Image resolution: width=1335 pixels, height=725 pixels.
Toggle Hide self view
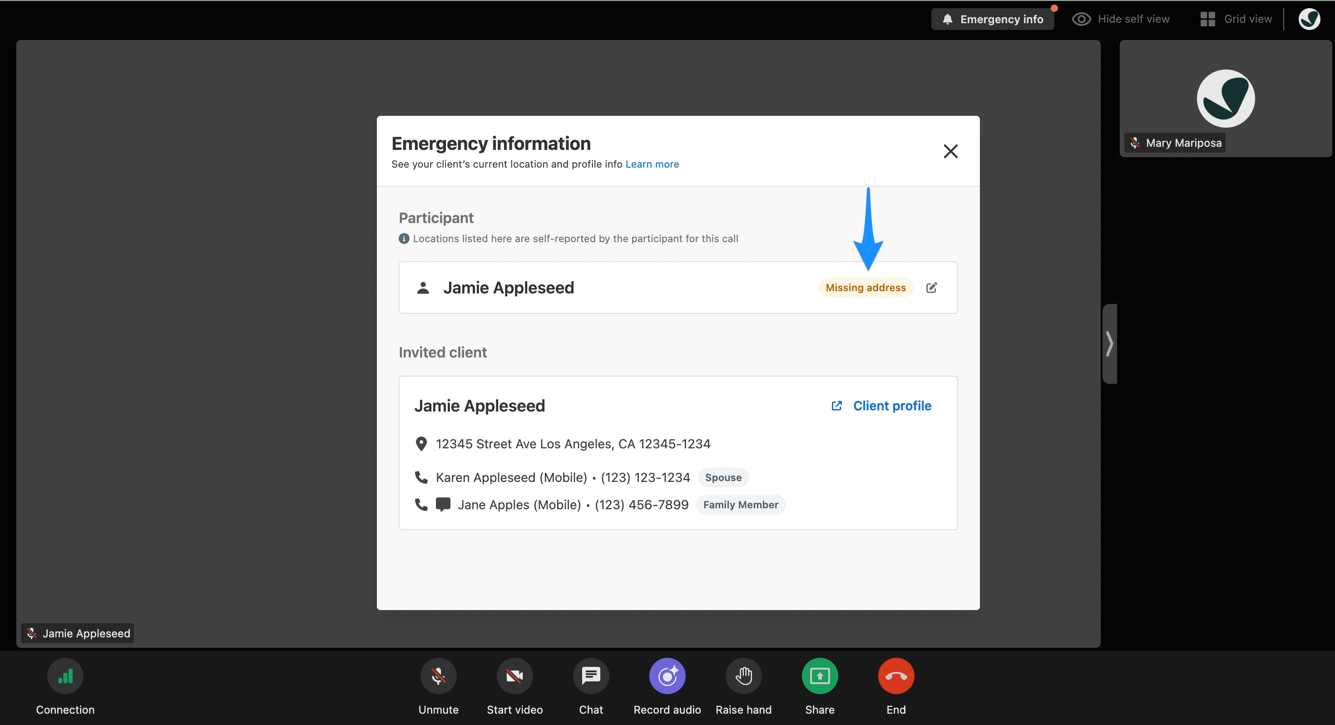pos(1121,19)
